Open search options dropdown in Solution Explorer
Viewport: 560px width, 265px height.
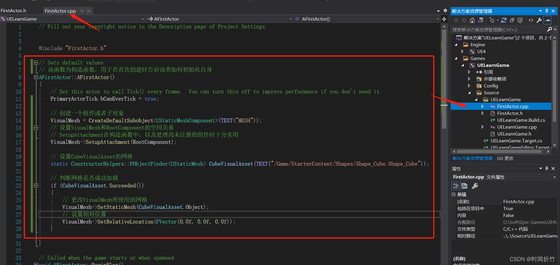555,29
